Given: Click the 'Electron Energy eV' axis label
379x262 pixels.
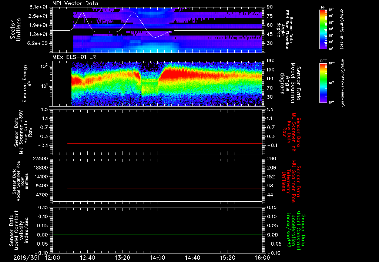Looking at the screenshot, I should (26, 83).
